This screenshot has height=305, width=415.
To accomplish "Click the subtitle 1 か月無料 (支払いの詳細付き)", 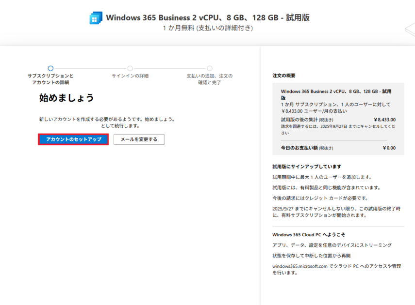I will pyautogui.click(x=208, y=28).
